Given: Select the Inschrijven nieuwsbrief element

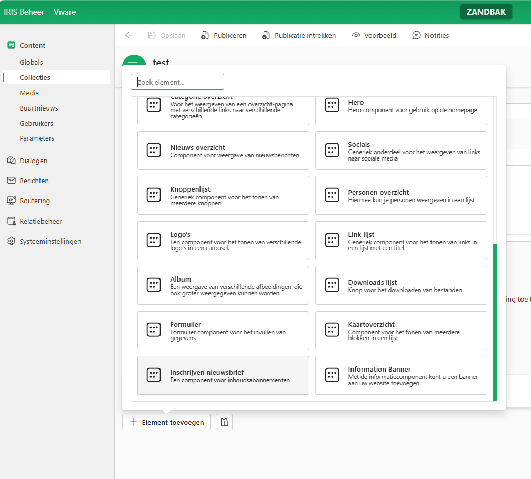Looking at the screenshot, I should (x=223, y=375).
